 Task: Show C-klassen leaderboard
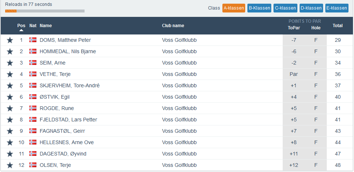click(x=285, y=8)
